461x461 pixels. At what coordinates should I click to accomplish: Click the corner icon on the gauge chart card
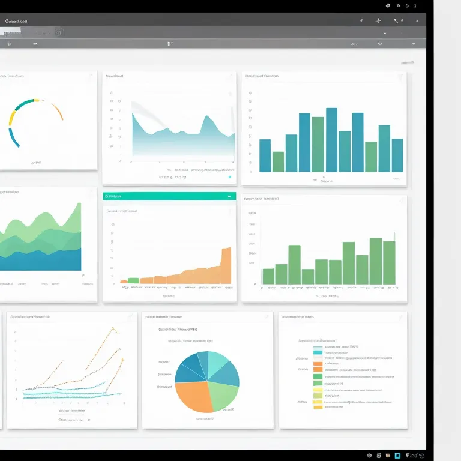(x=91, y=77)
